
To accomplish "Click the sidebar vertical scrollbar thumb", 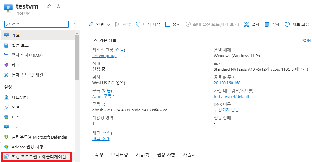I will tap(77, 57).
